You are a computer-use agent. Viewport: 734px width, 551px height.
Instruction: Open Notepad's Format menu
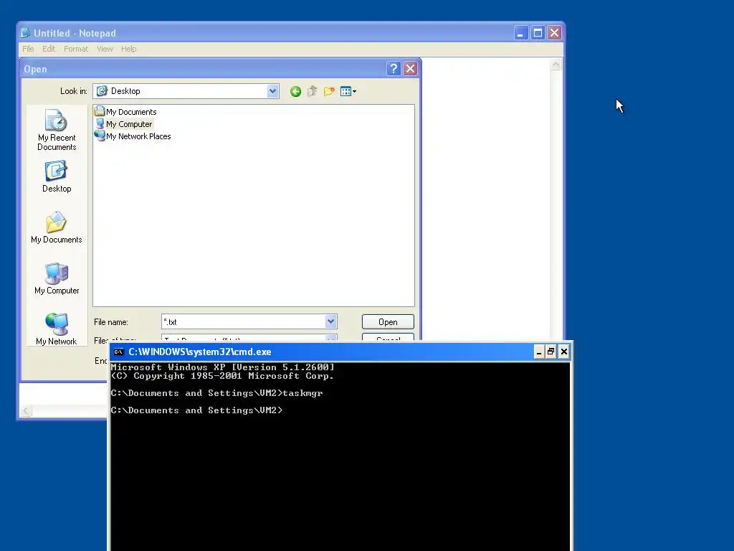[x=76, y=49]
